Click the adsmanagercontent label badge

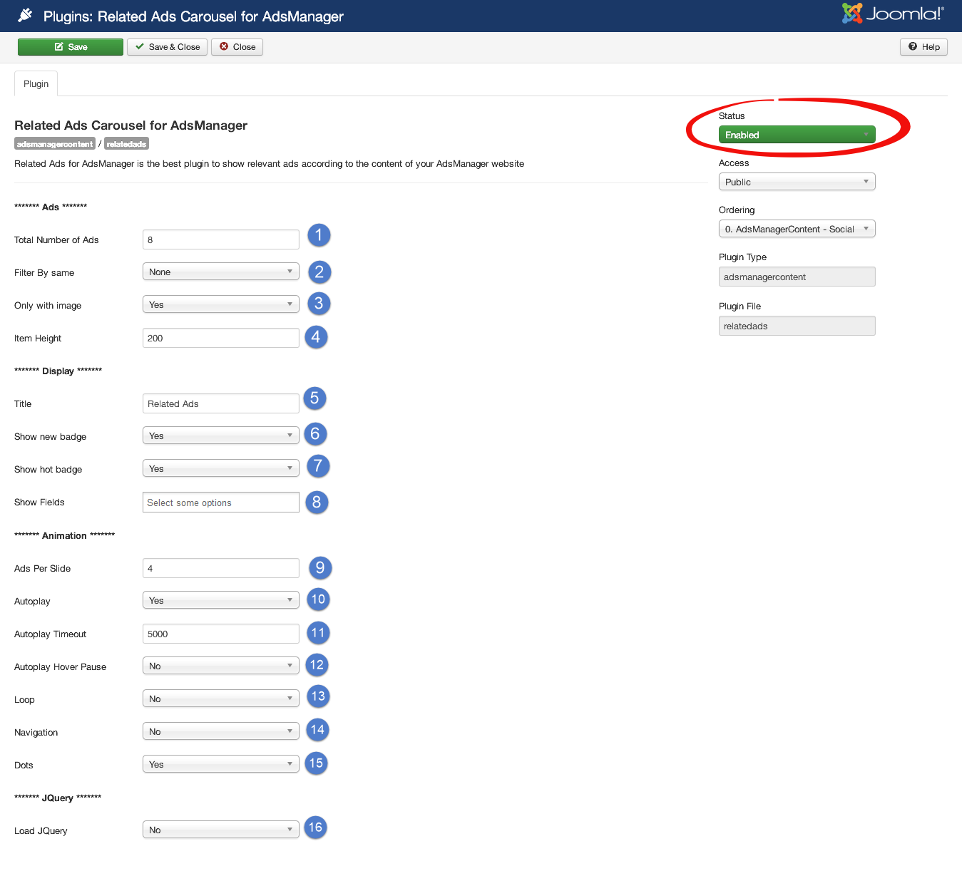[55, 144]
